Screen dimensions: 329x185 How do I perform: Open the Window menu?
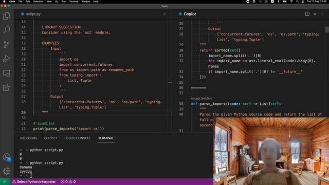(x=86, y=2)
